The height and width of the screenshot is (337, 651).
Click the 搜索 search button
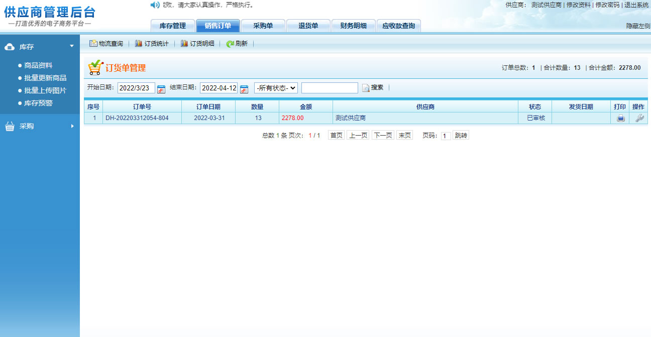click(x=373, y=88)
